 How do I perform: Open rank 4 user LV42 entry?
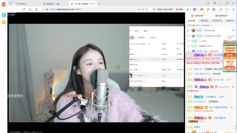210,46
